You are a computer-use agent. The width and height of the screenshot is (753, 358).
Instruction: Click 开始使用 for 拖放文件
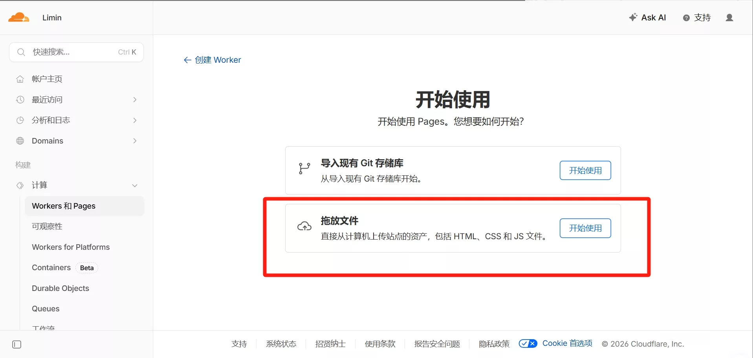coord(585,228)
